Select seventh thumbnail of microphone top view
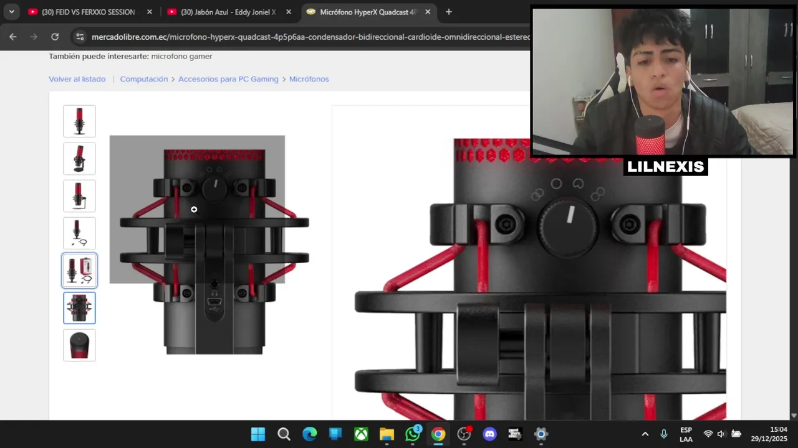This screenshot has height=448, width=798. click(x=79, y=345)
